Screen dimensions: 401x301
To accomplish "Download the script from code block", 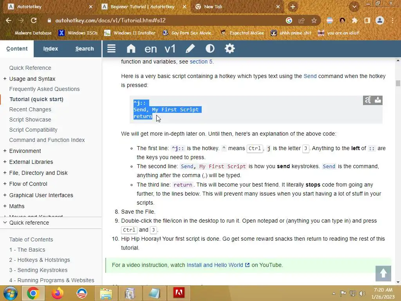I will click(x=378, y=100).
